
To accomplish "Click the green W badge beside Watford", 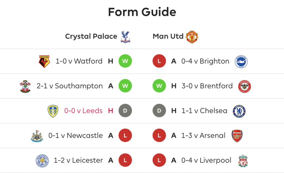I will click(125, 61).
